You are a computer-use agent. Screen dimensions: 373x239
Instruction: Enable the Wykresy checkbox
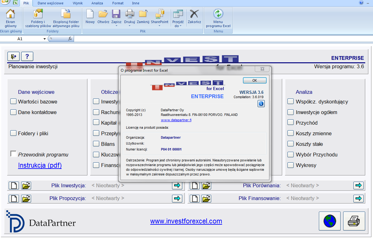291,165
